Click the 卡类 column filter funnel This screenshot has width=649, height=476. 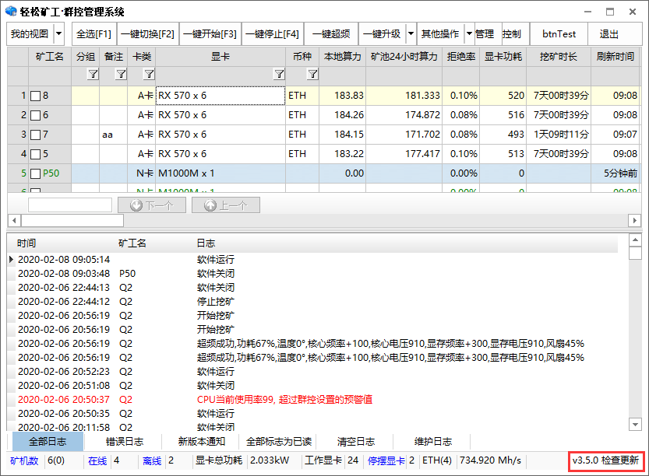pyautogui.click(x=149, y=75)
